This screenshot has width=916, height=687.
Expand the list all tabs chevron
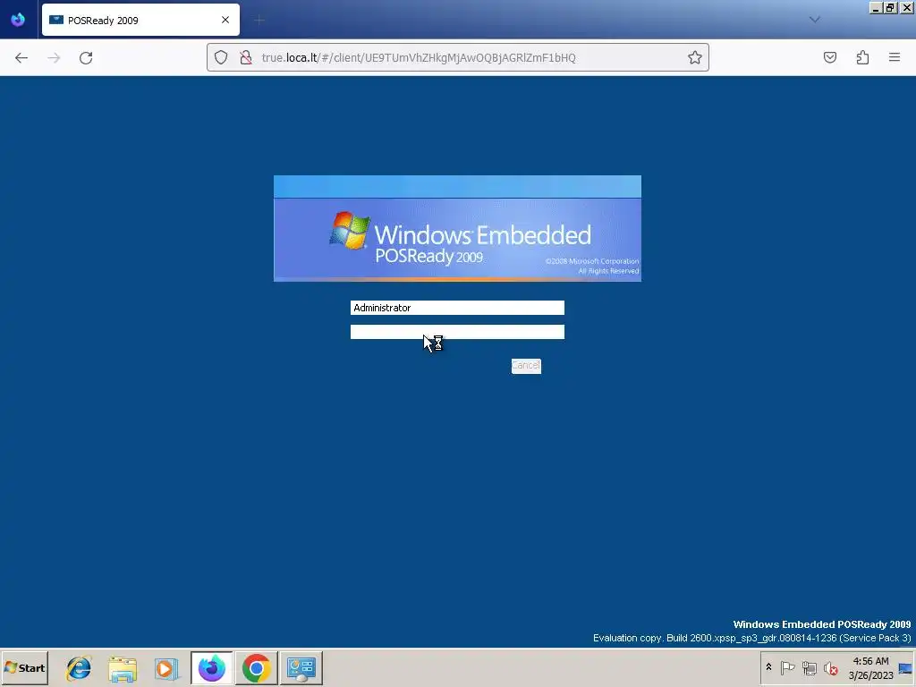pyautogui.click(x=814, y=20)
